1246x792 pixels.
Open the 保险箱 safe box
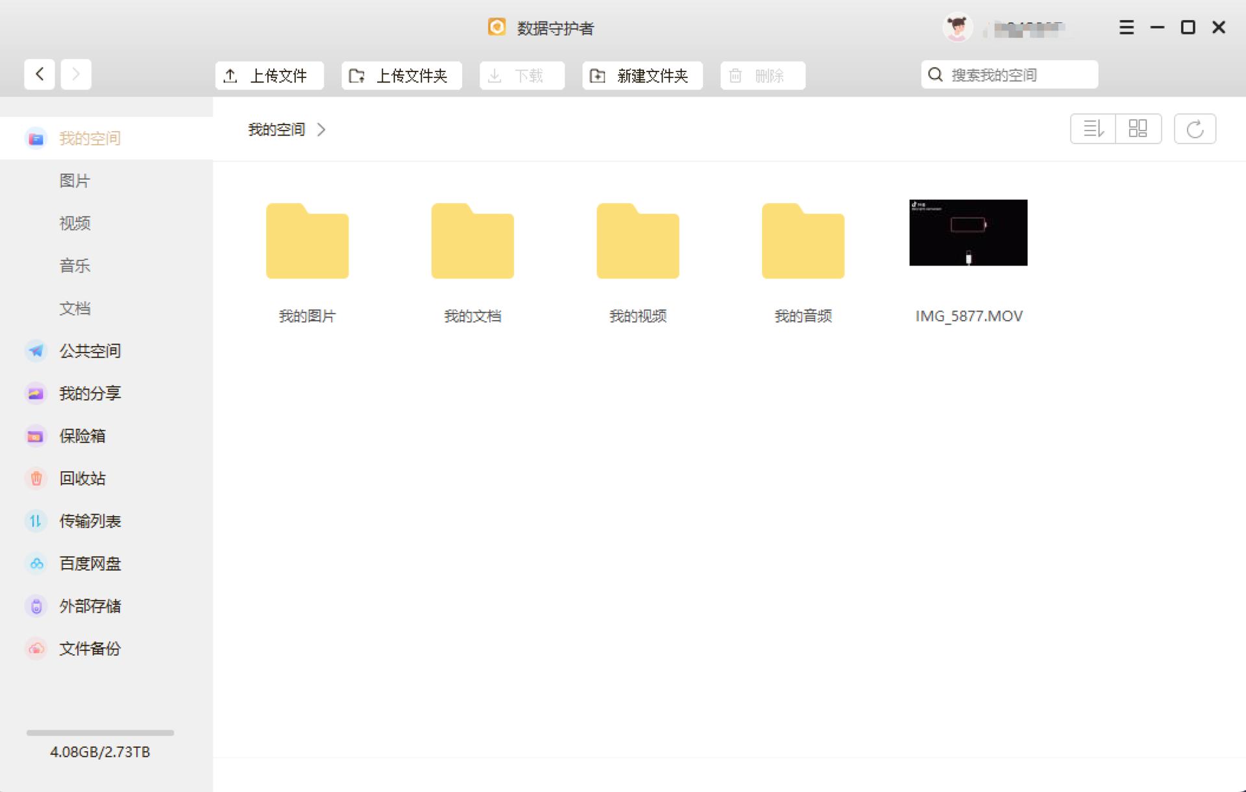(82, 436)
